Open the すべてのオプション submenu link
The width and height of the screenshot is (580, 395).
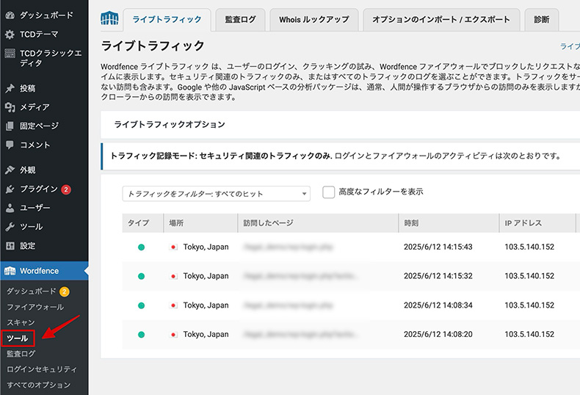pyautogui.click(x=39, y=385)
